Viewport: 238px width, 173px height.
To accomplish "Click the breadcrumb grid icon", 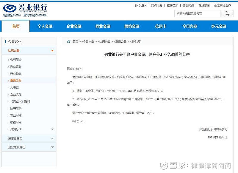I will pos(68,41).
